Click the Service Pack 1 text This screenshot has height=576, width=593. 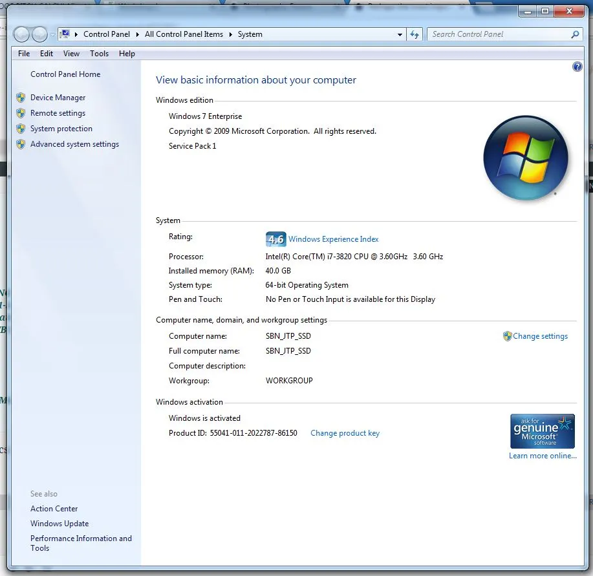(192, 146)
